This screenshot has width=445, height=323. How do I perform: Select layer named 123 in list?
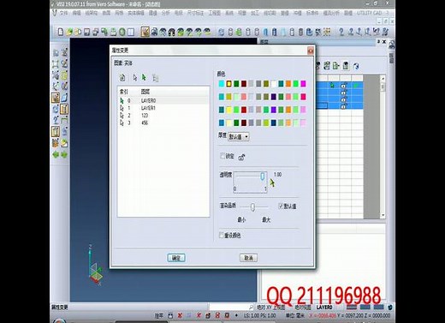145,116
